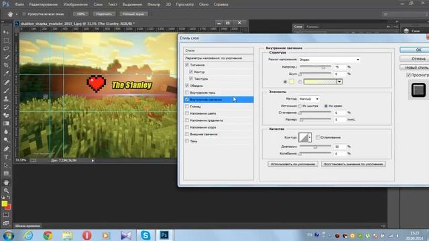Viewport: 429px width, 241px height.
Task: Select the Crop tool
Action: [6, 66]
